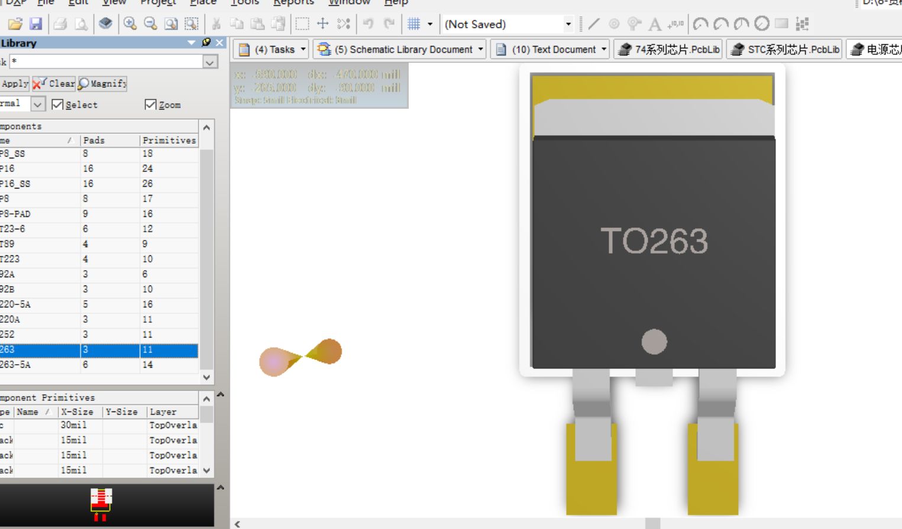Select the Place Fill rectangle tool
This screenshot has width=902, height=529.
[x=781, y=24]
